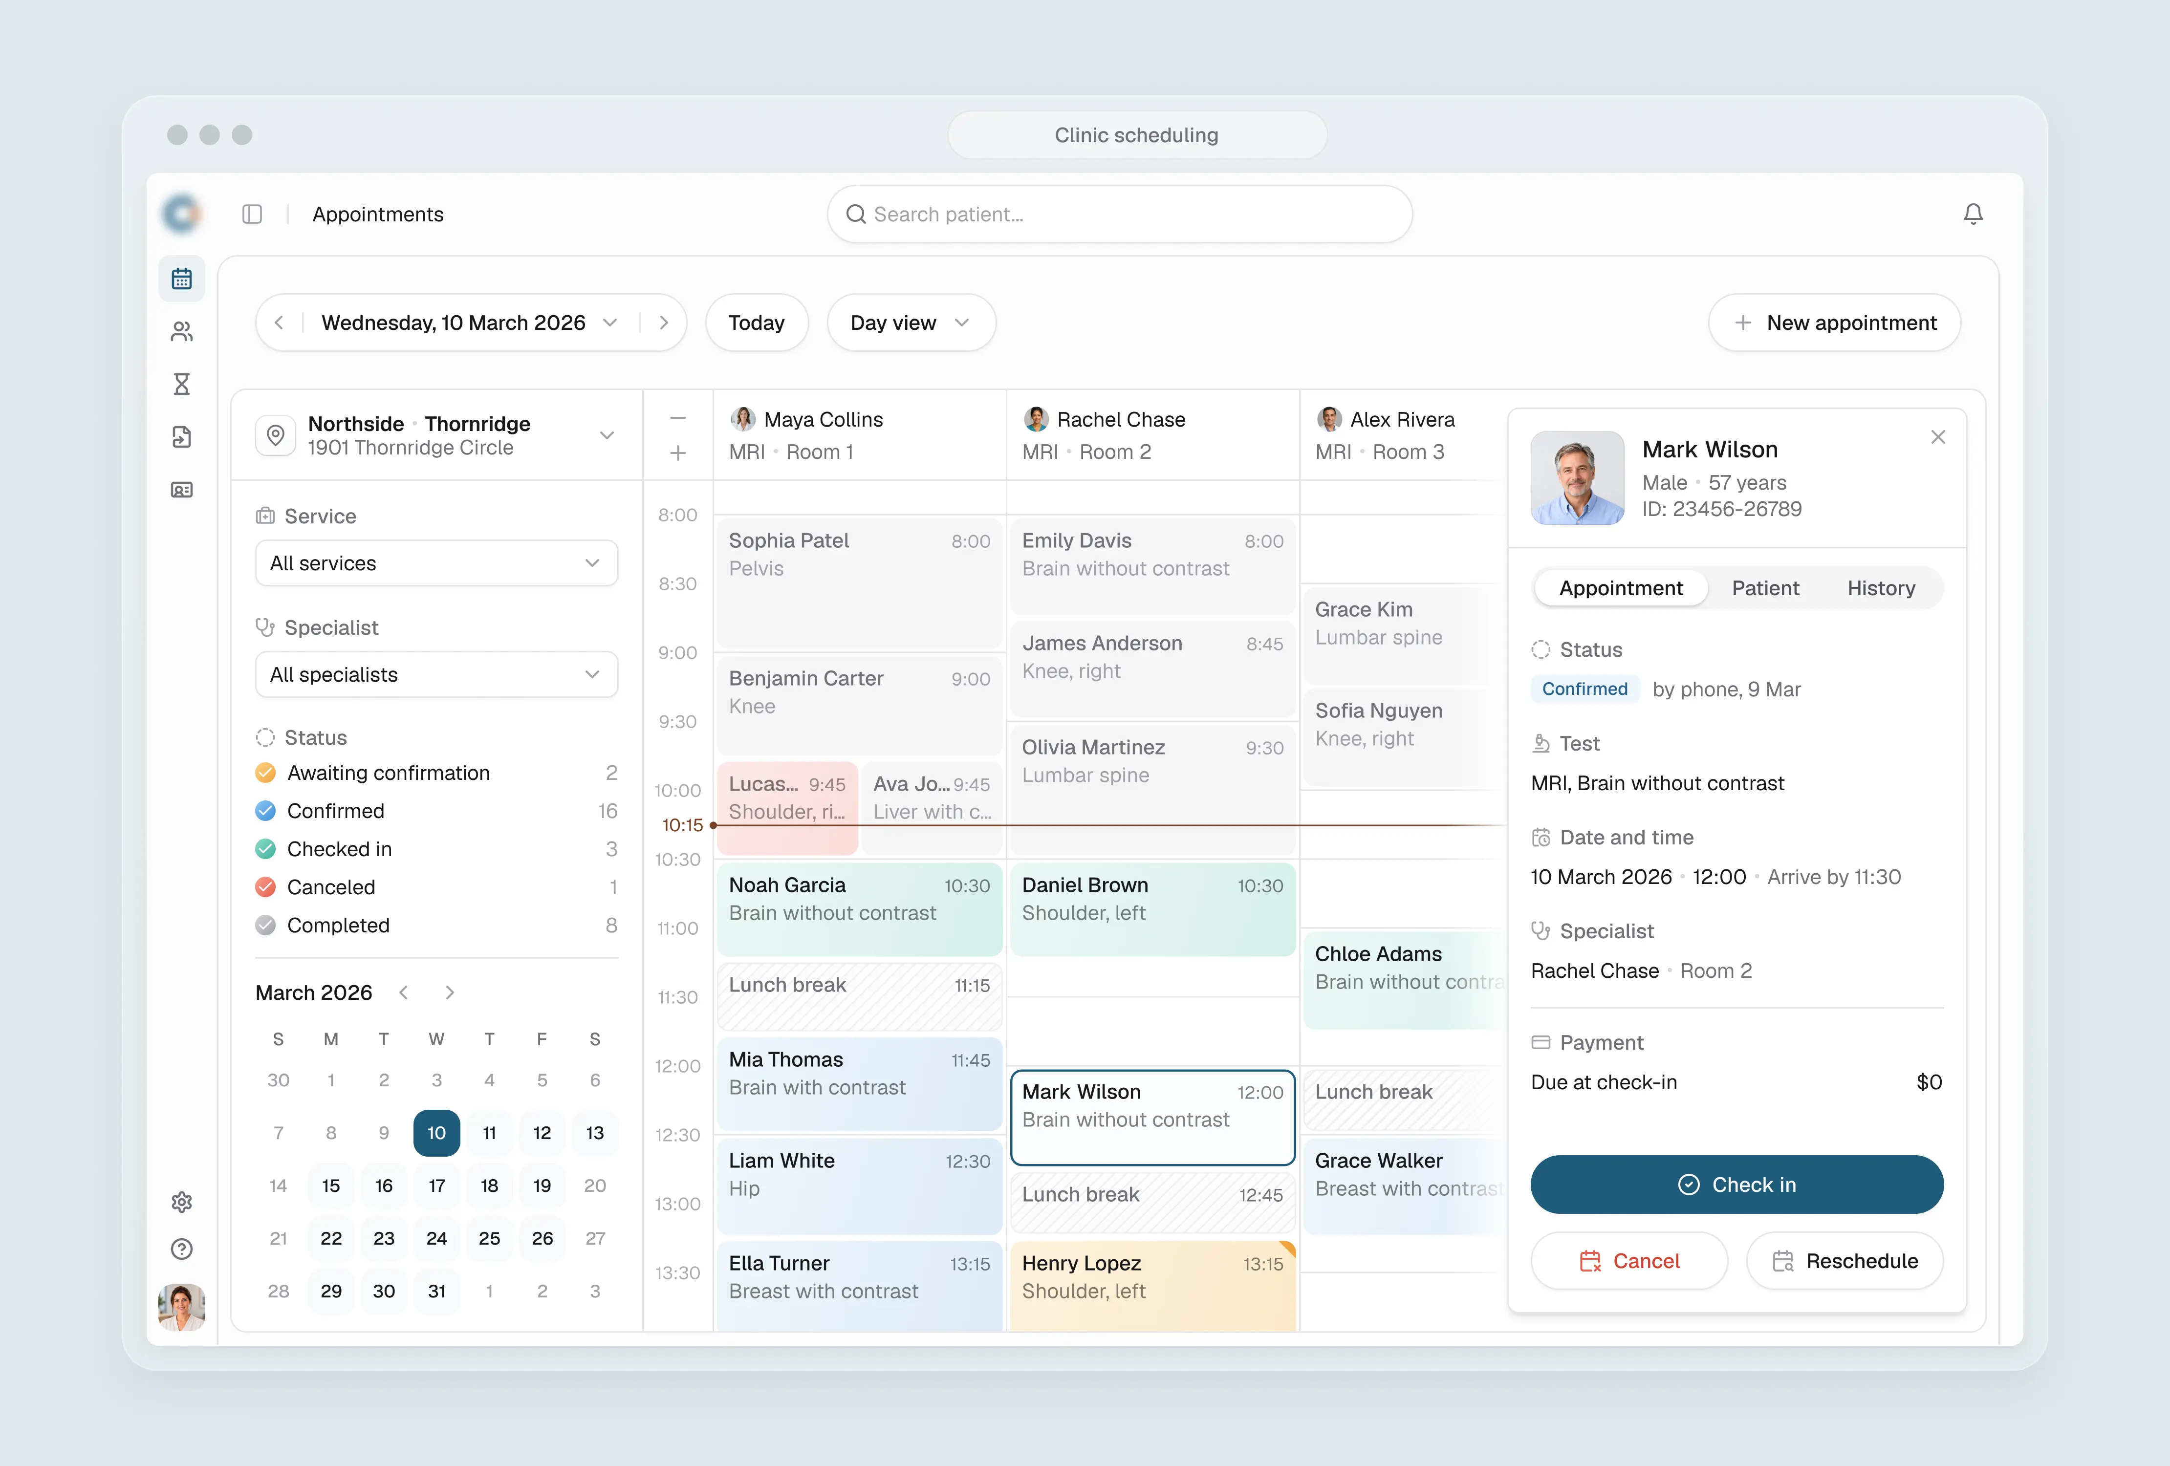Open the Wednesday, 10 March 2026 date picker
The width and height of the screenshot is (2170, 1466).
(470, 322)
